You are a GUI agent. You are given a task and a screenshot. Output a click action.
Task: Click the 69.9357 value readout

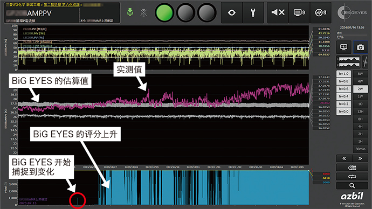click(x=324, y=54)
